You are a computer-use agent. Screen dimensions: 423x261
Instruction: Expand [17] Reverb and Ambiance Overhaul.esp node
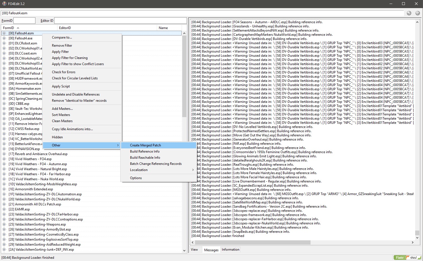point(4,154)
